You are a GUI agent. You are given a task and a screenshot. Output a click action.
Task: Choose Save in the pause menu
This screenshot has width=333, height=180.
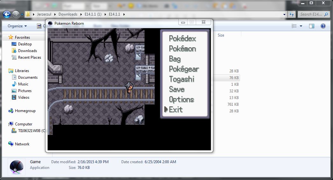pos(177,90)
